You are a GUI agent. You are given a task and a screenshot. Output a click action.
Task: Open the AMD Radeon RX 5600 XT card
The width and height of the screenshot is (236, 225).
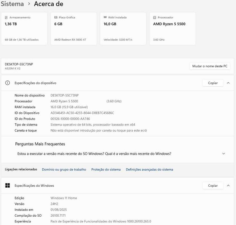tap(74, 29)
